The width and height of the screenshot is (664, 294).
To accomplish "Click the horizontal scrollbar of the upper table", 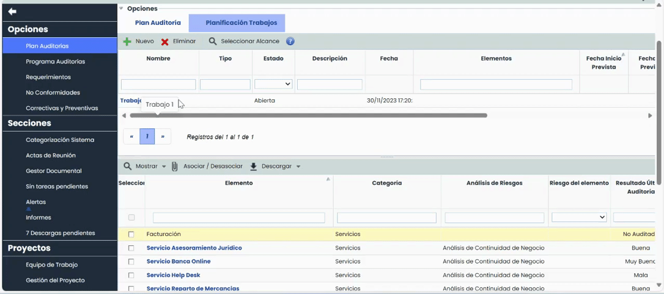I will pyautogui.click(x=309, y=115).
